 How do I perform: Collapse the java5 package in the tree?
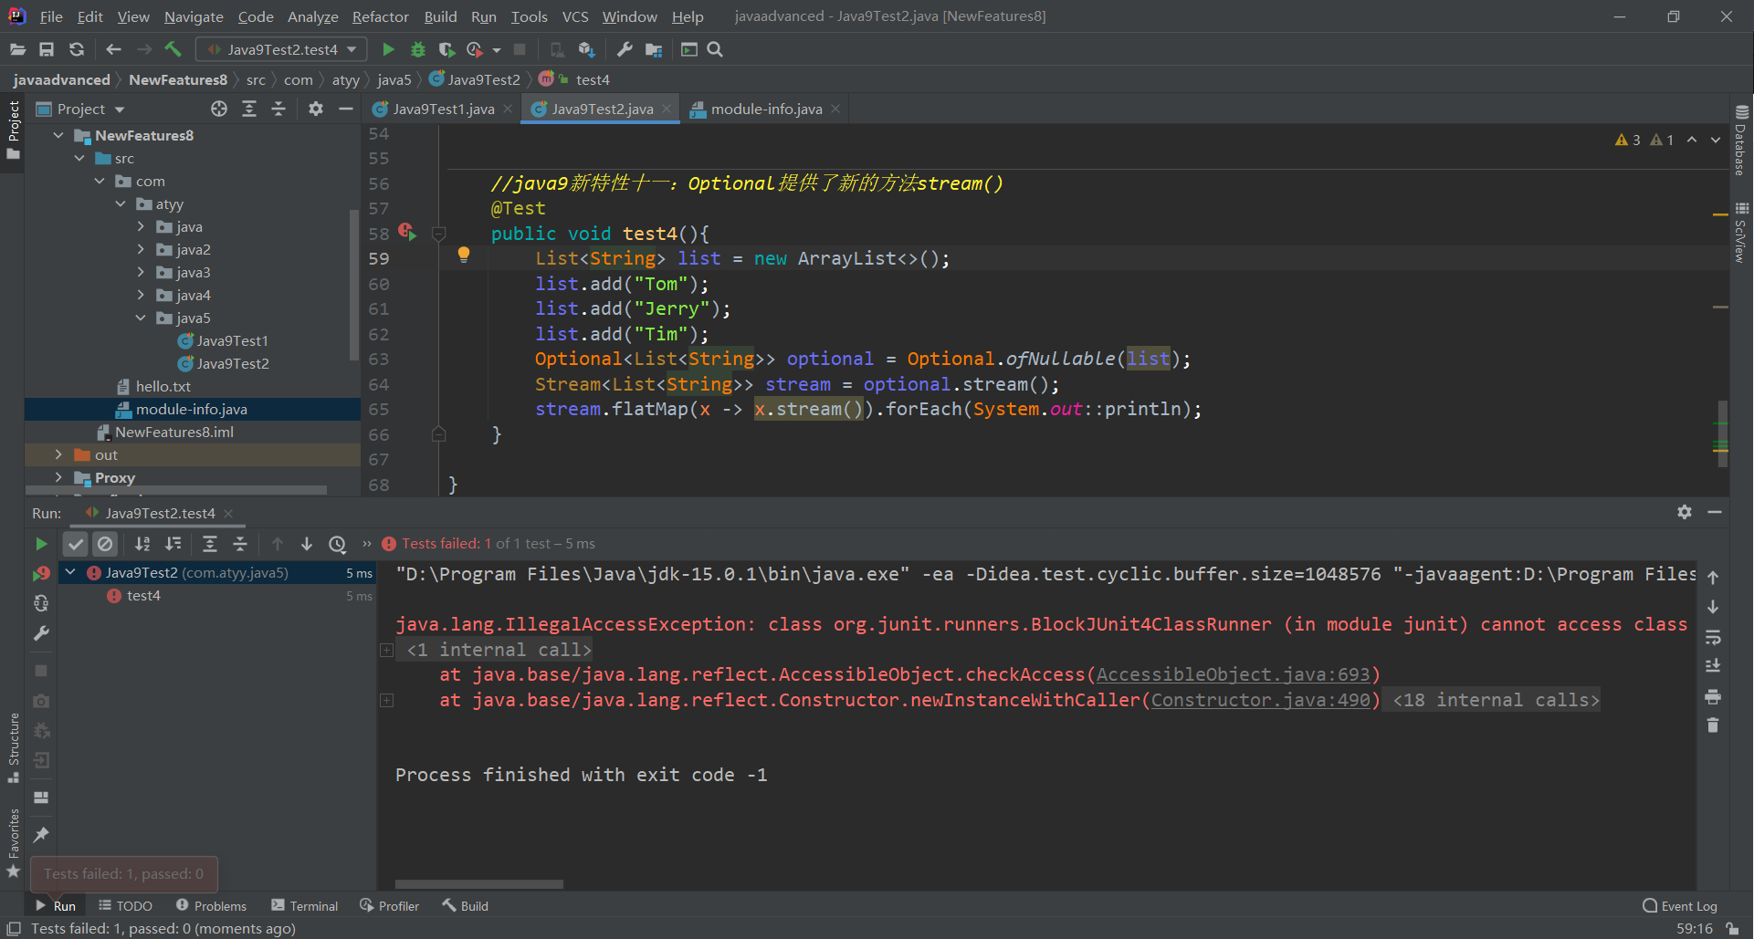(x=141, y=318)
